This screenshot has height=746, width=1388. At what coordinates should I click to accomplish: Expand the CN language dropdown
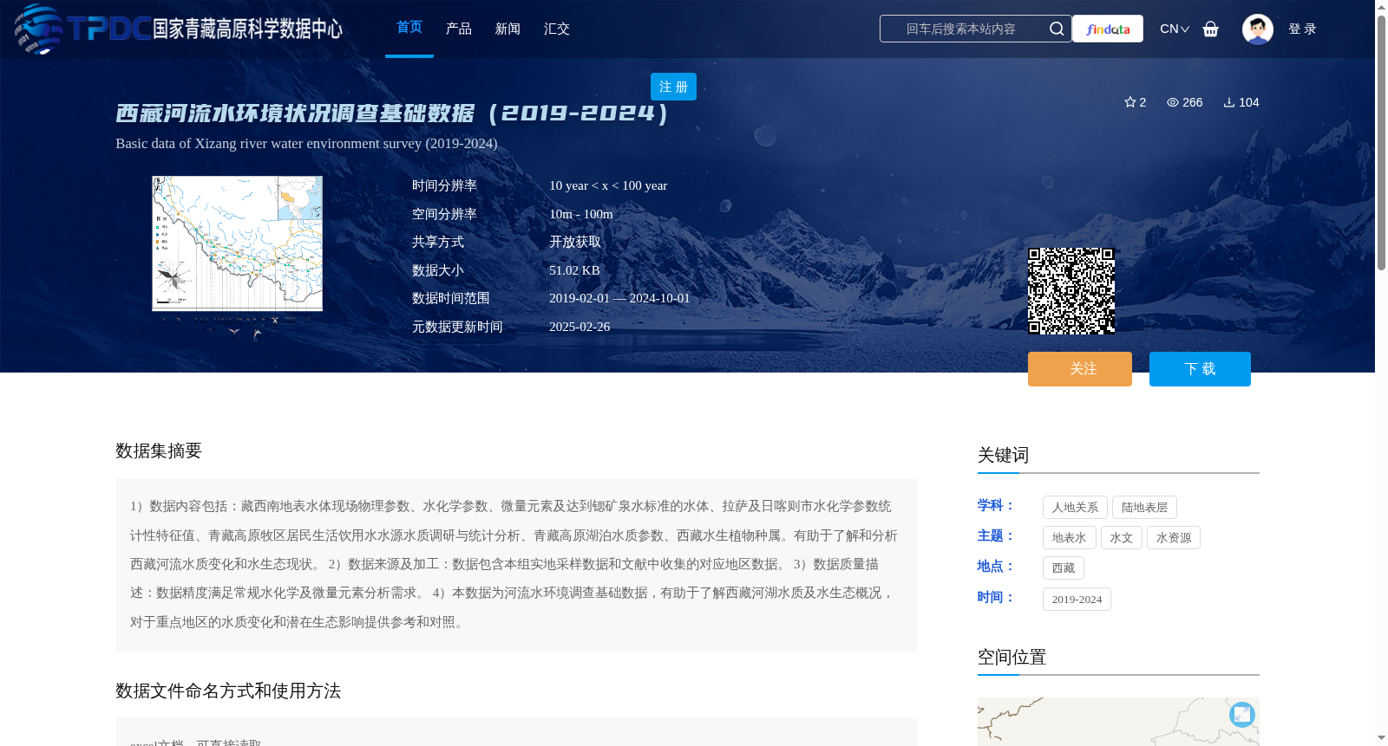click(x=1175, y=29)
